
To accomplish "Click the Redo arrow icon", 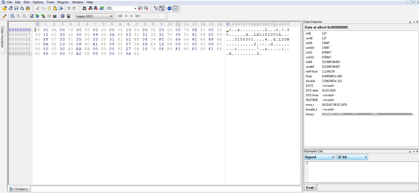I will (x=74, y=8).
